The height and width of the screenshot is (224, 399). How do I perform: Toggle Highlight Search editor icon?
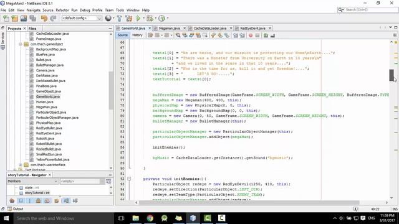(198, 35)
